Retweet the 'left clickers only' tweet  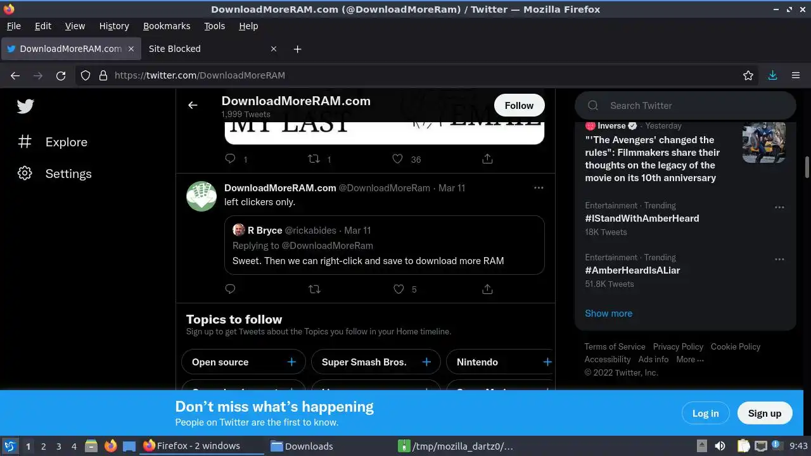tap(314, 289)
